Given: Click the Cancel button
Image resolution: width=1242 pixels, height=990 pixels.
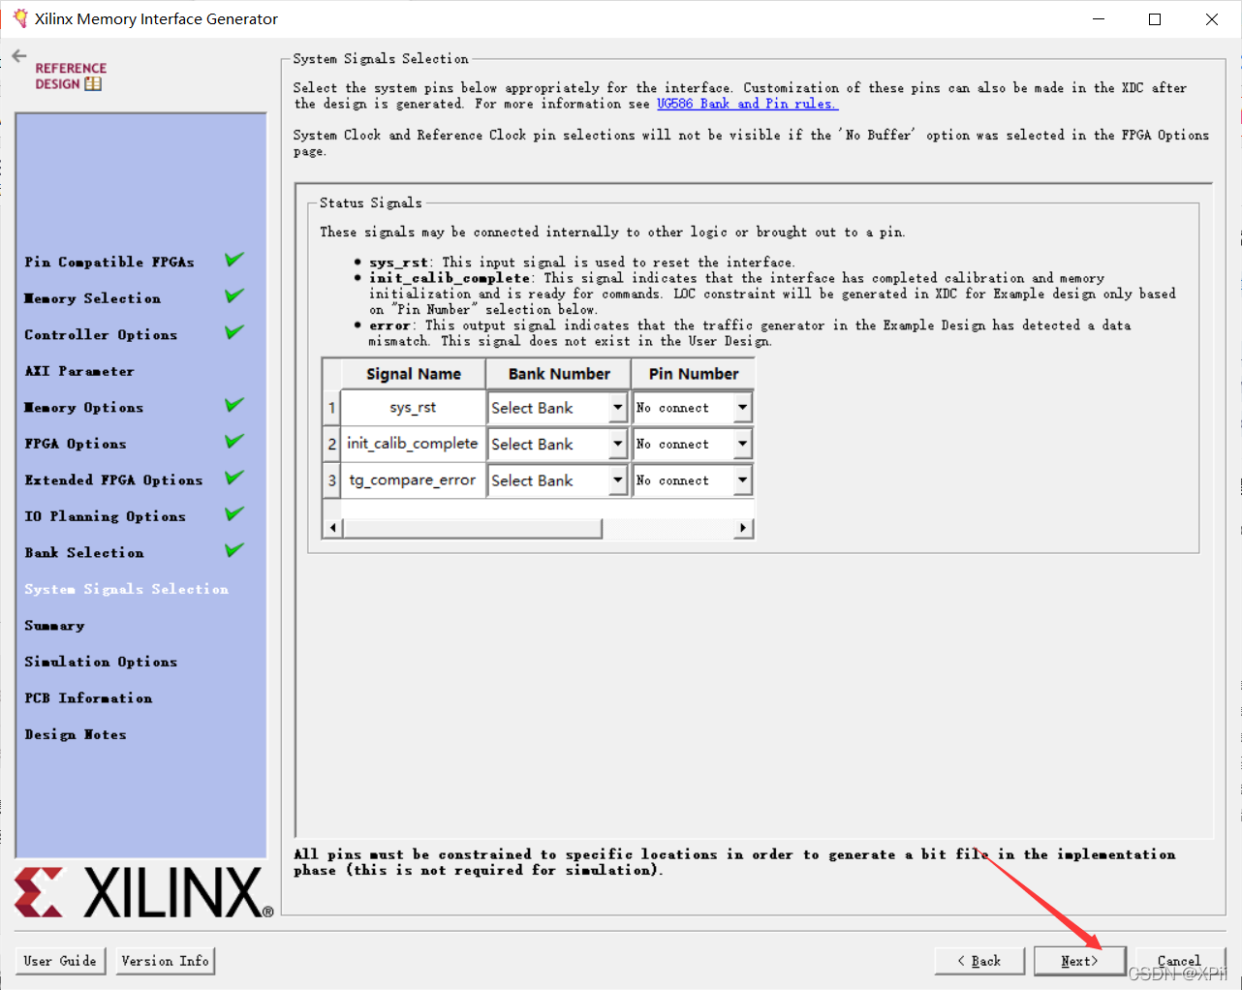Looking at the screenshot, I should (x=1179, y=961).
